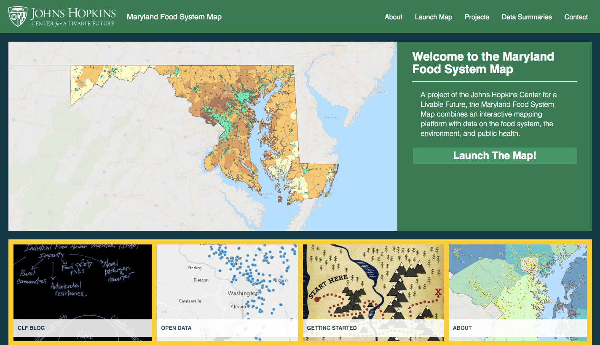Click the Johns Hopkins shield logo

(x=18, y=17)
